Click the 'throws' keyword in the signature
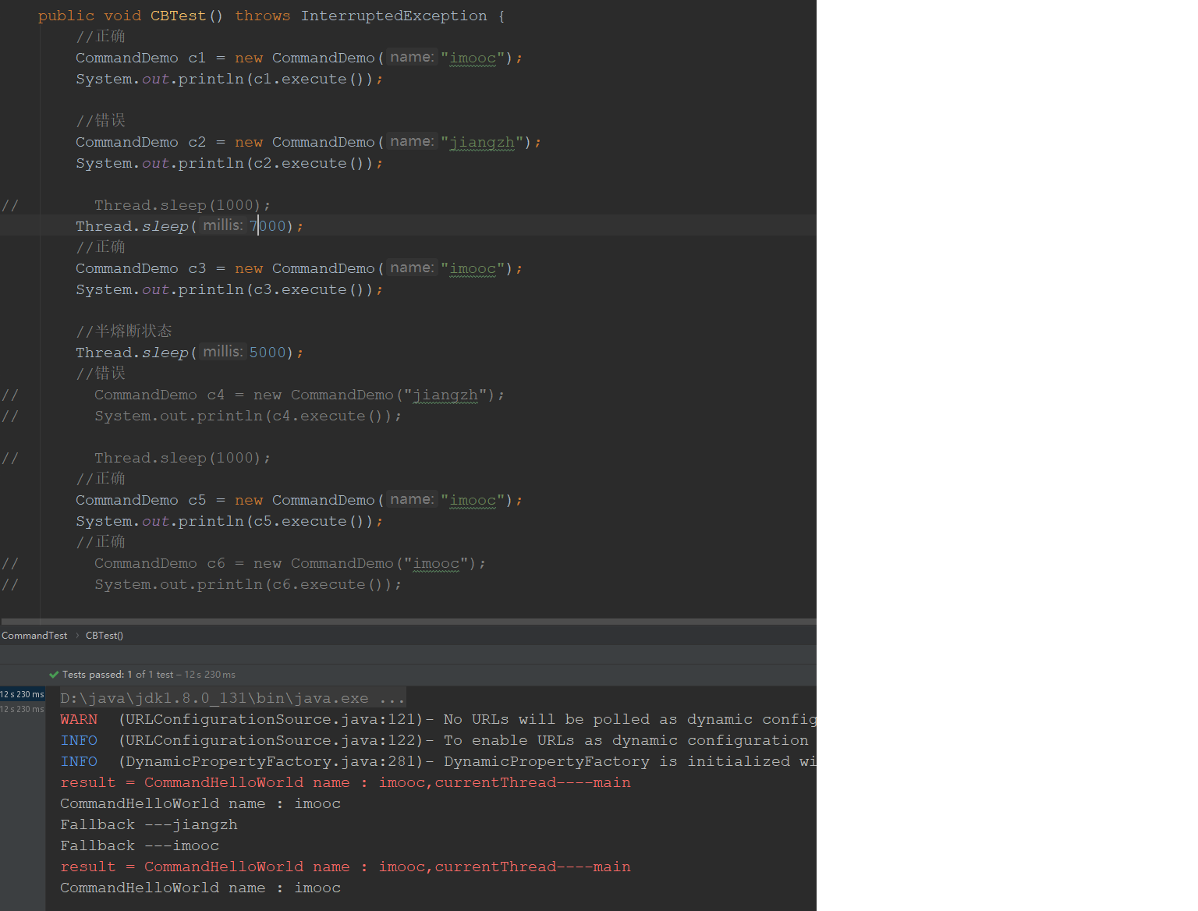This screenshot has width=1198, height=911. pos(263,16)
